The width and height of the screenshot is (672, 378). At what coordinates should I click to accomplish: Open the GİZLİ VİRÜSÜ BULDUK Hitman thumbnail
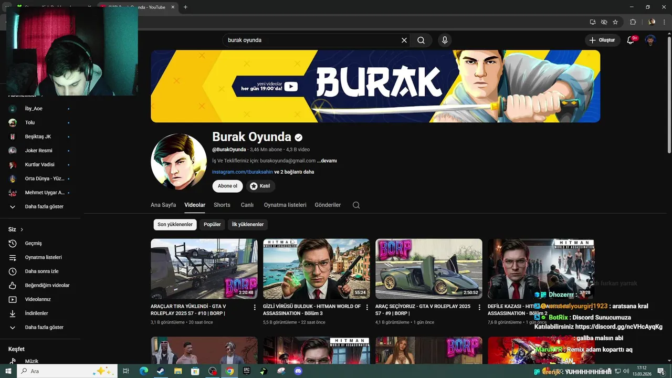coord(317,269)
